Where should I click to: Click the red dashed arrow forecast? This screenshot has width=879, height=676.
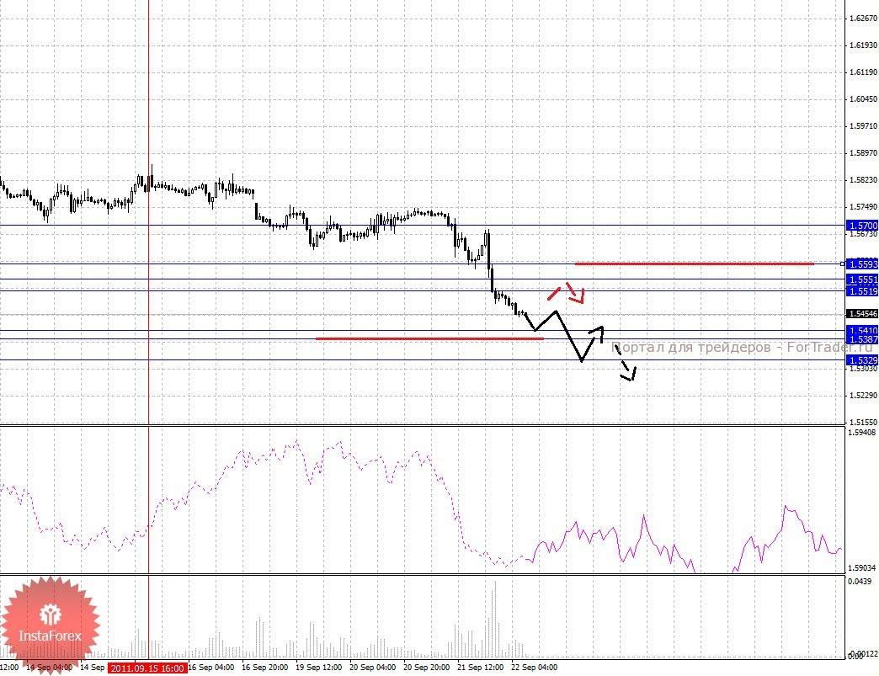point(566,292)
